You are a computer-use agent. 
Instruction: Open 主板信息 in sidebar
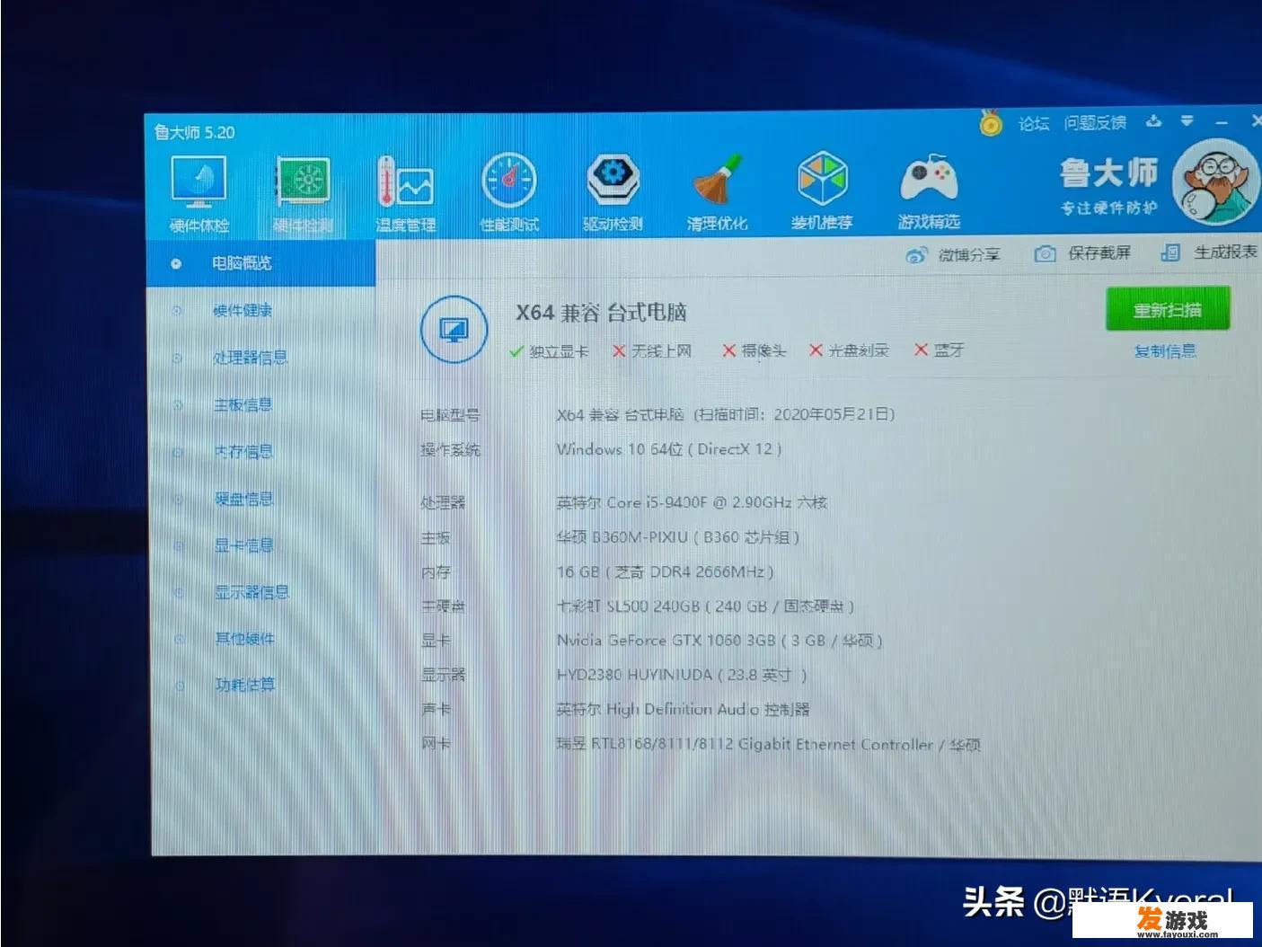click(x=243, y=405)
